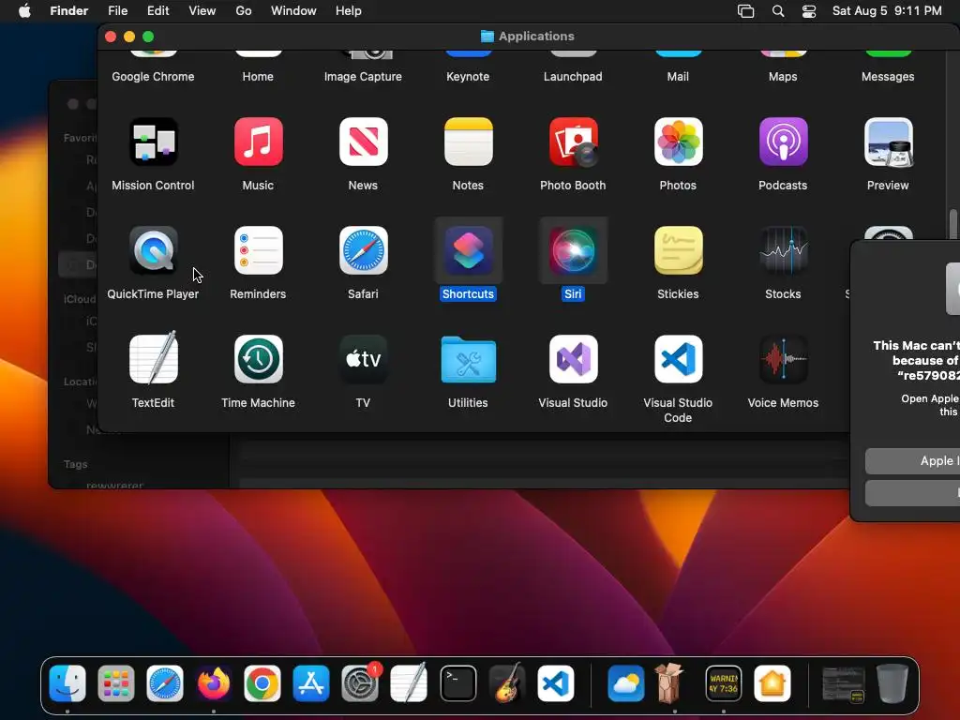Open the Music app icon
This screenshot has height=720, width=960.
click(258, 142)
